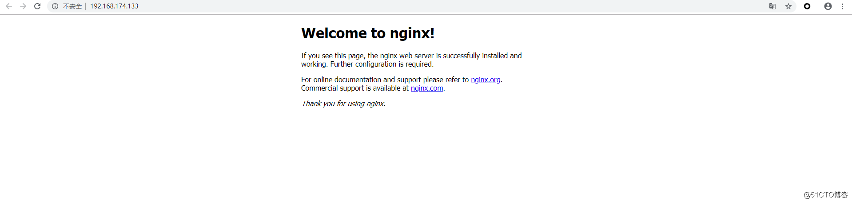
Task: Click the "Commercial support is available at" text
Action: [x=355, y=88]
